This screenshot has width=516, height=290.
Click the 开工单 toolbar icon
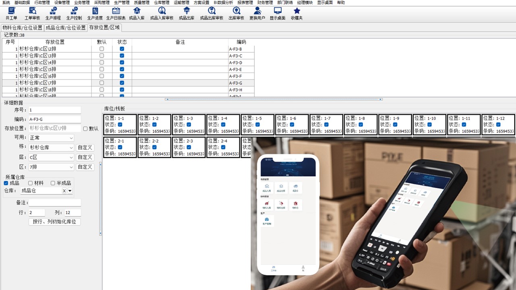tap(11, 13)
